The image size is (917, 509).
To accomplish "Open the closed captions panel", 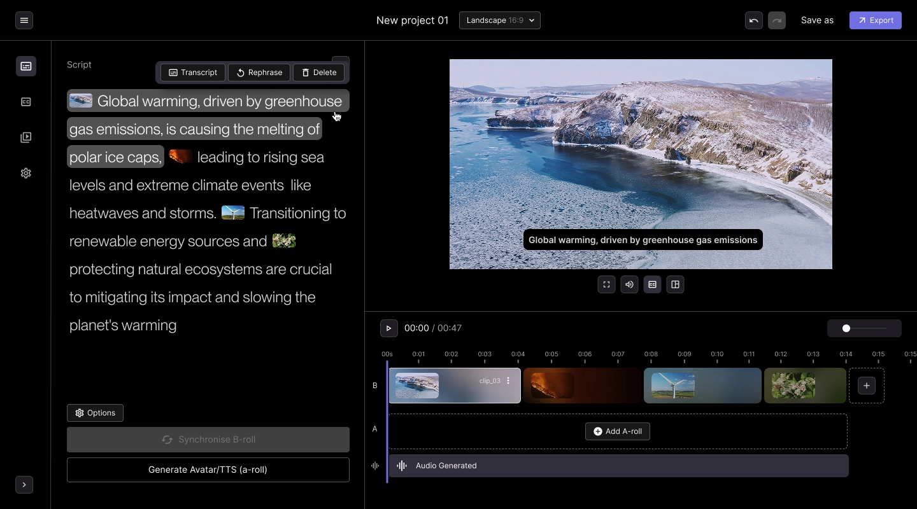I will (26, 102).
